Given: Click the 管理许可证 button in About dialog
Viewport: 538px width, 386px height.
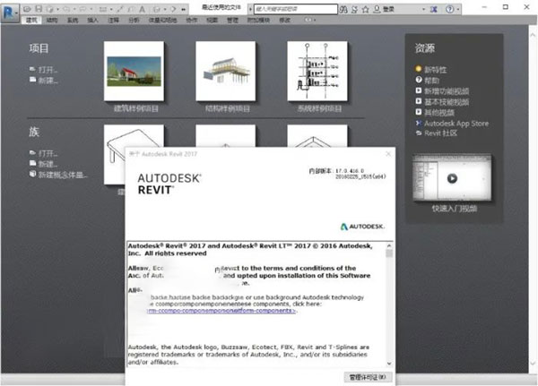Looking at the screenshot, I should click(368, 377).
